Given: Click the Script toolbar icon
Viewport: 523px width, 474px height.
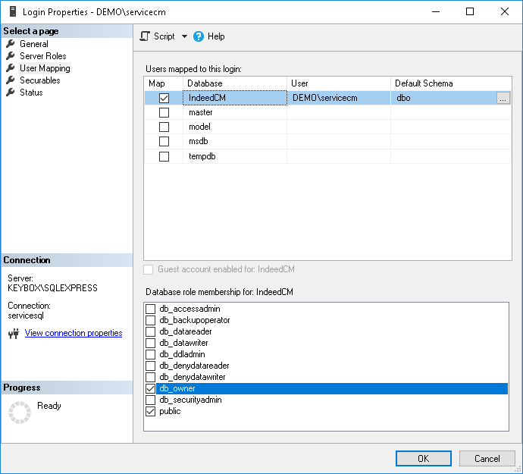Looking at the screenshot, I should click(x=145, y=36).
